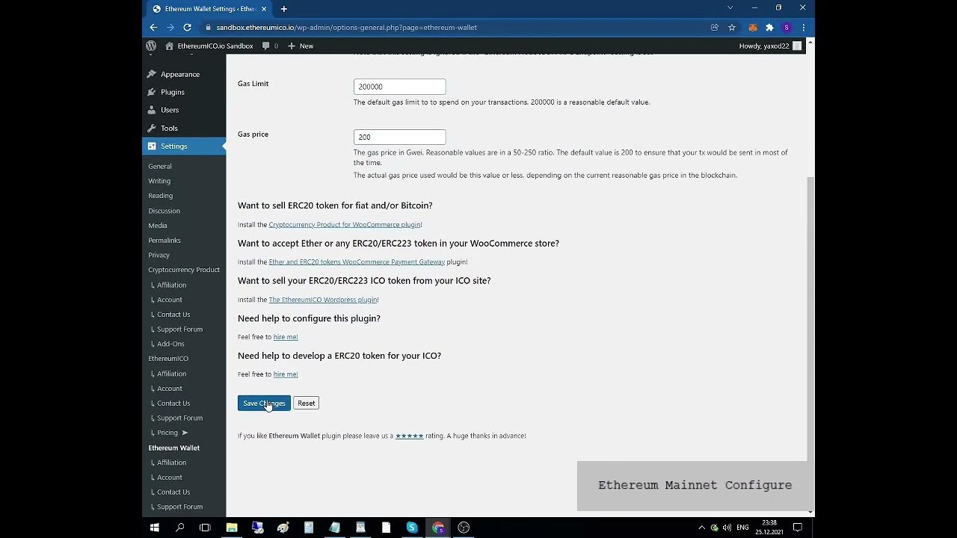
Task: Open the Windows Start menu
Action: coord(155,528)
